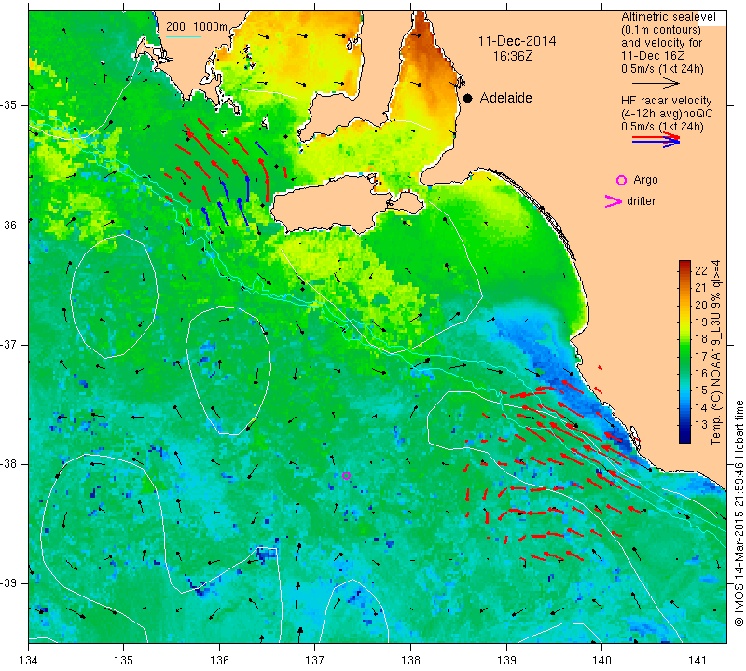The height and width of the screenshot is (671, 746).
Task: Click the 11-Dec-2014 date label
Action: tap(517, 41)
